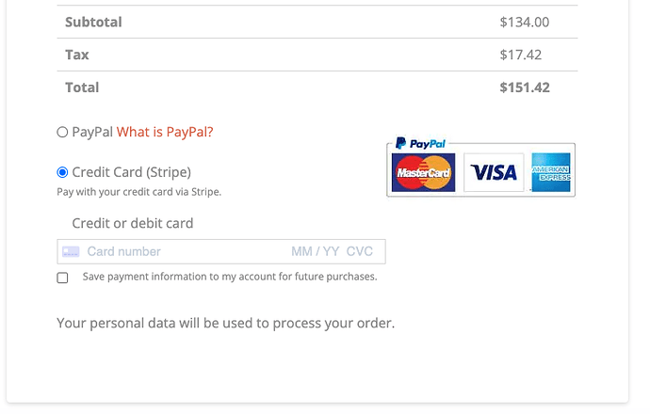Click the "Credit or debit card" label
This screenshot has height=414, width=650.
[x=133, y=224]
